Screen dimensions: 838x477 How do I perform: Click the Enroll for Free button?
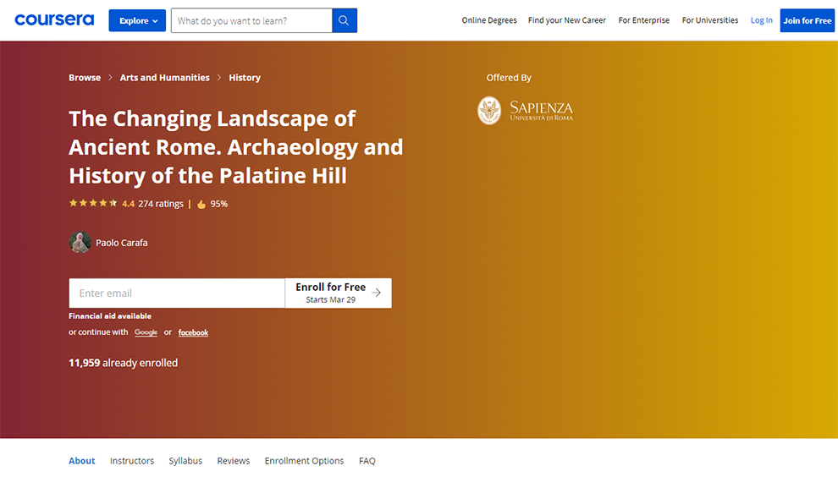tap(339, 293)
